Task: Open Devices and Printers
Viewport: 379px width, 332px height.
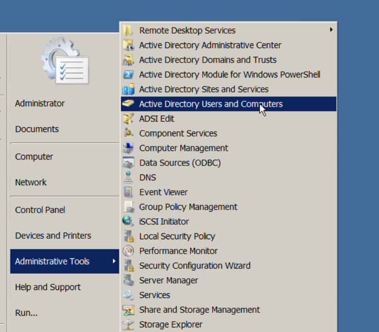Action: tap(53, 235)
